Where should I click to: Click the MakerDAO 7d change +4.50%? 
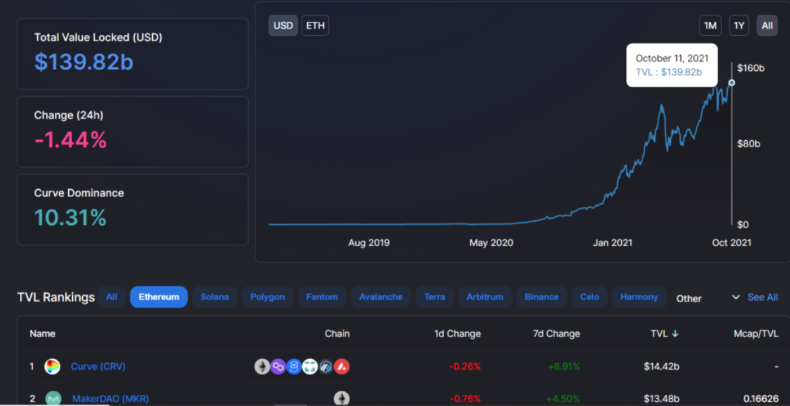point(563,399)
